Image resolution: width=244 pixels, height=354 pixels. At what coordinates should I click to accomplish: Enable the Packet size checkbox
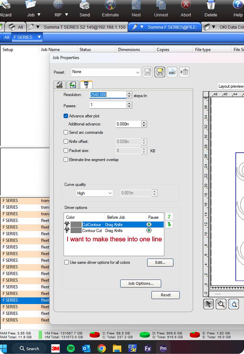point(66,150)
